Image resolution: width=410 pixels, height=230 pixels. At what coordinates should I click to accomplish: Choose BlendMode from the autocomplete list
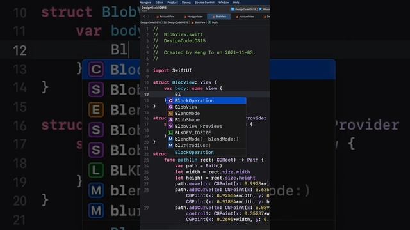(206, 114)
